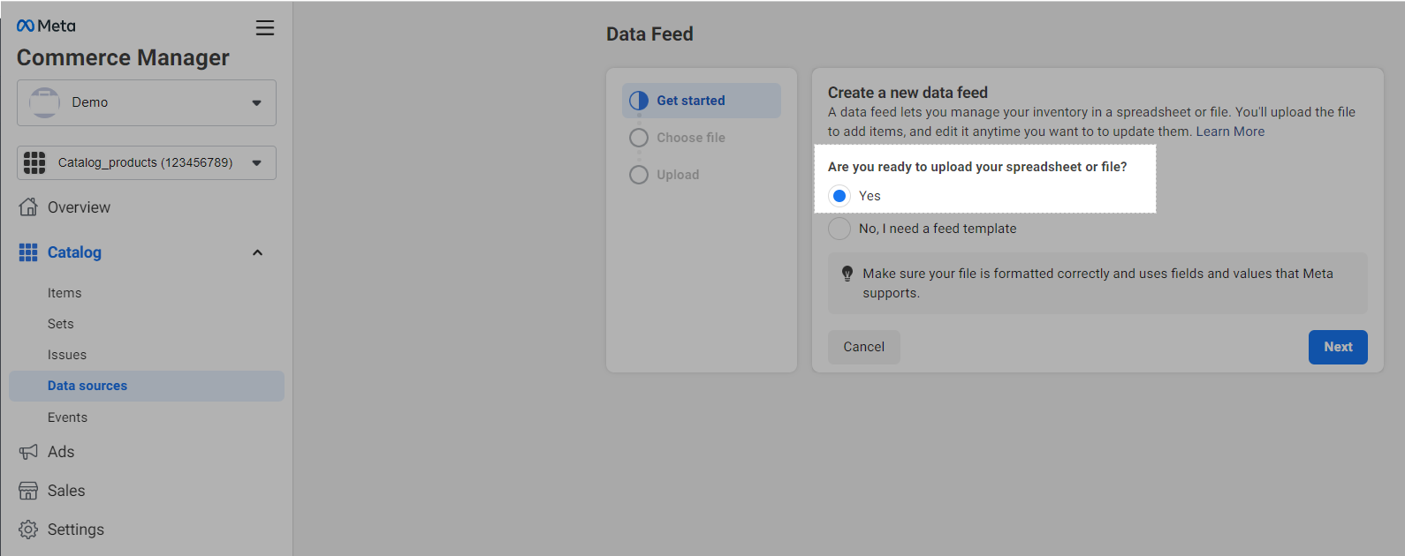Viewport: 1405px width, 556px height.
Task: Click the Cancel button
Action: tap(864, 347)
